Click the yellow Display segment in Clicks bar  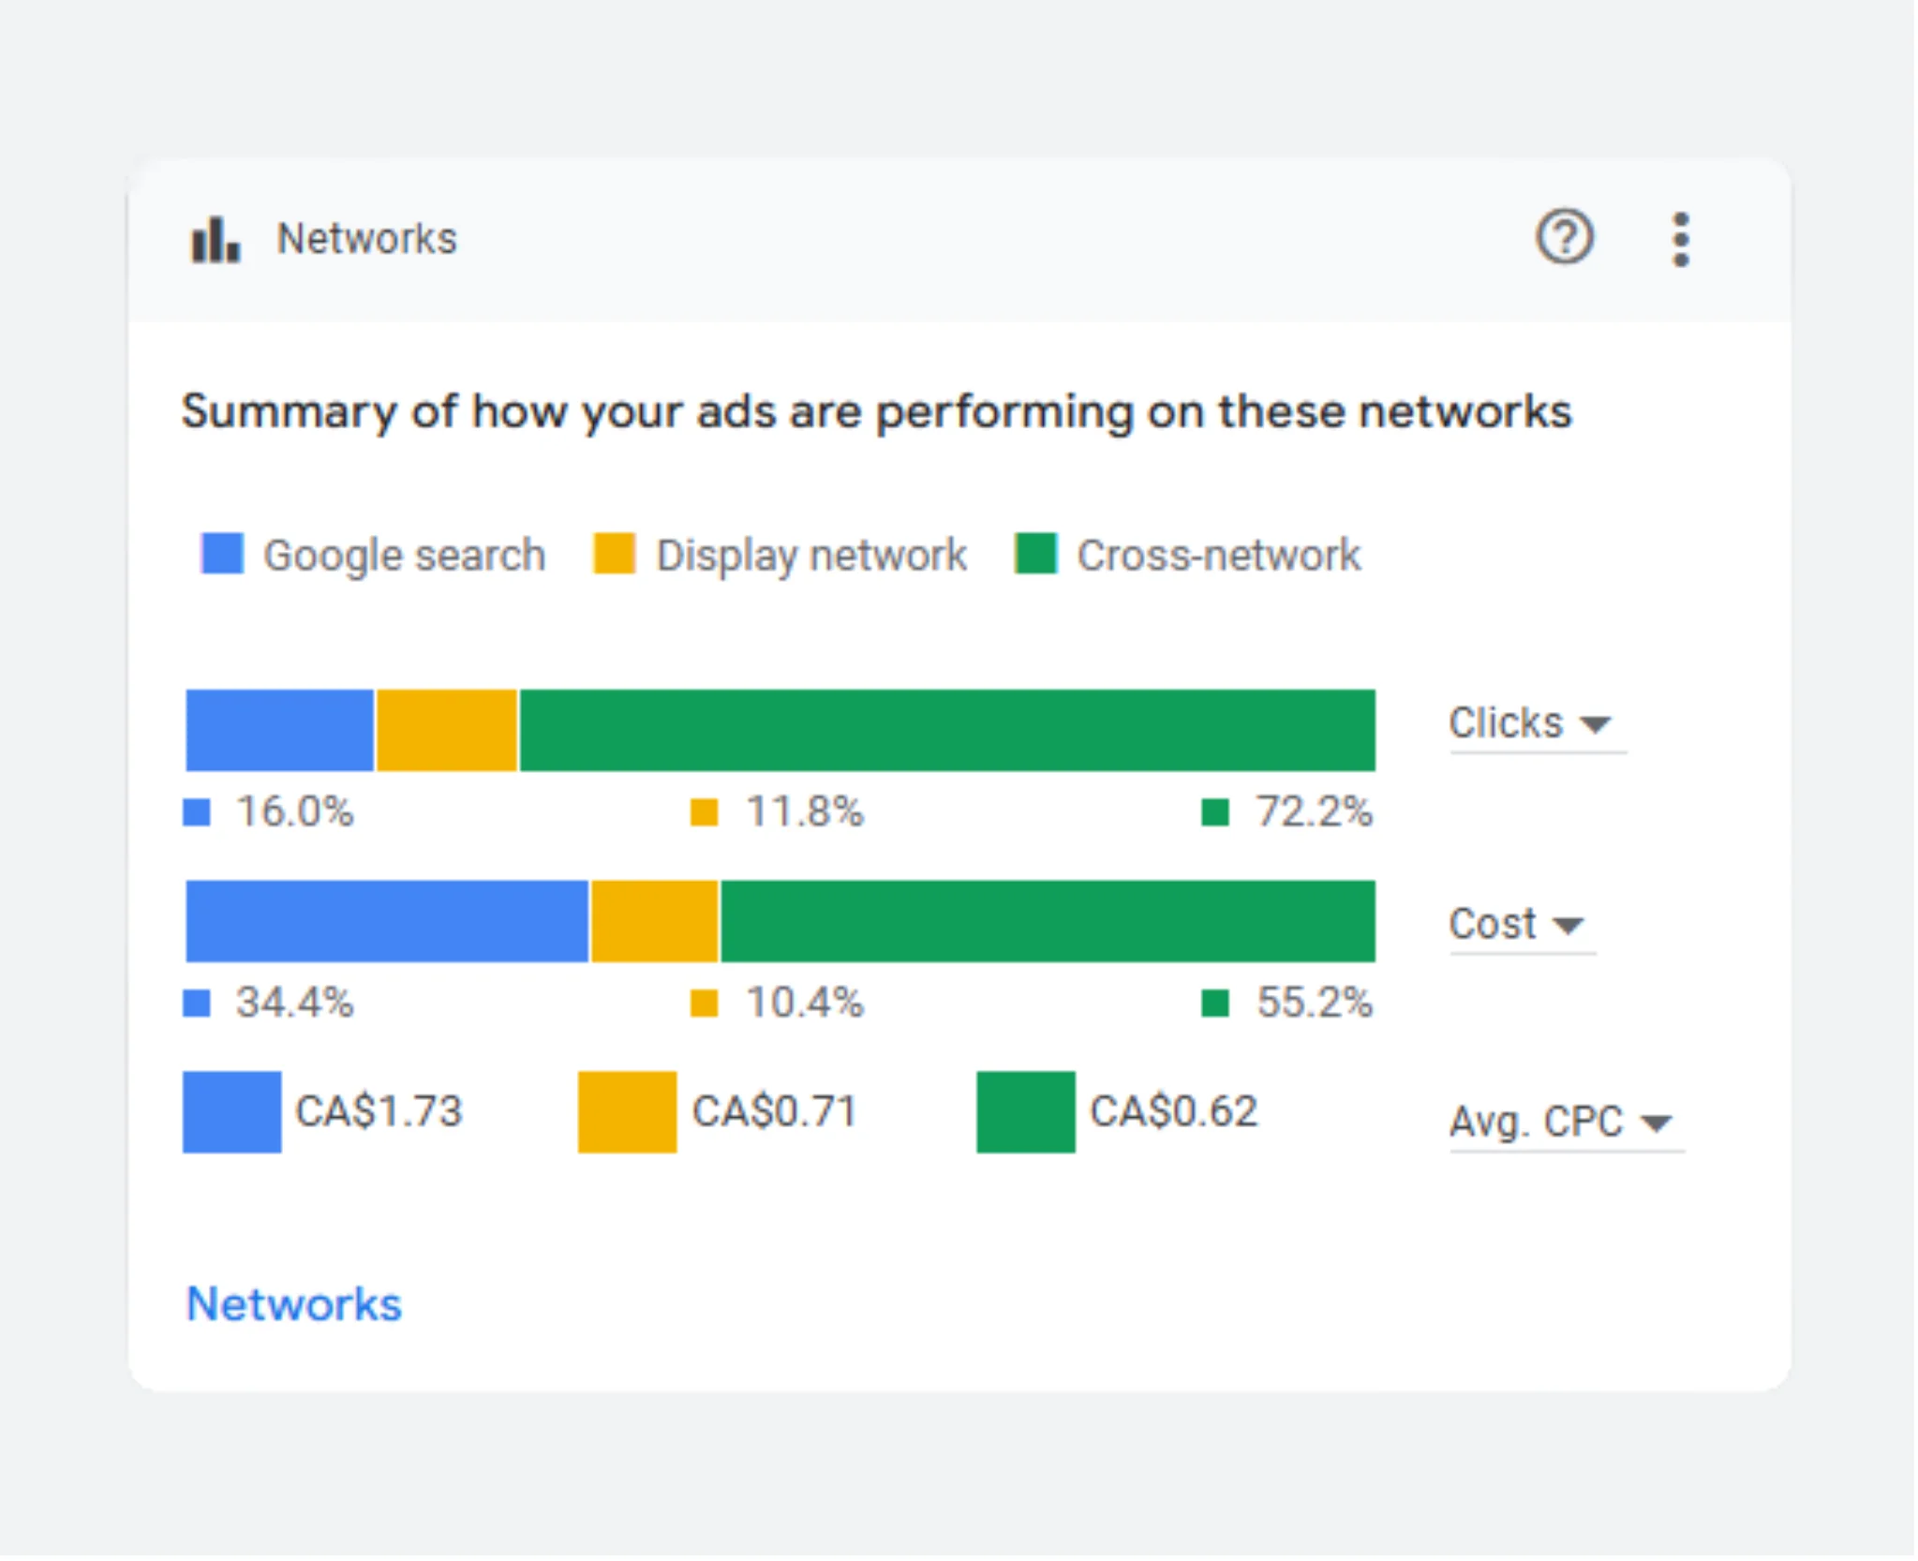pyautogui.click(x=446, y=731)
